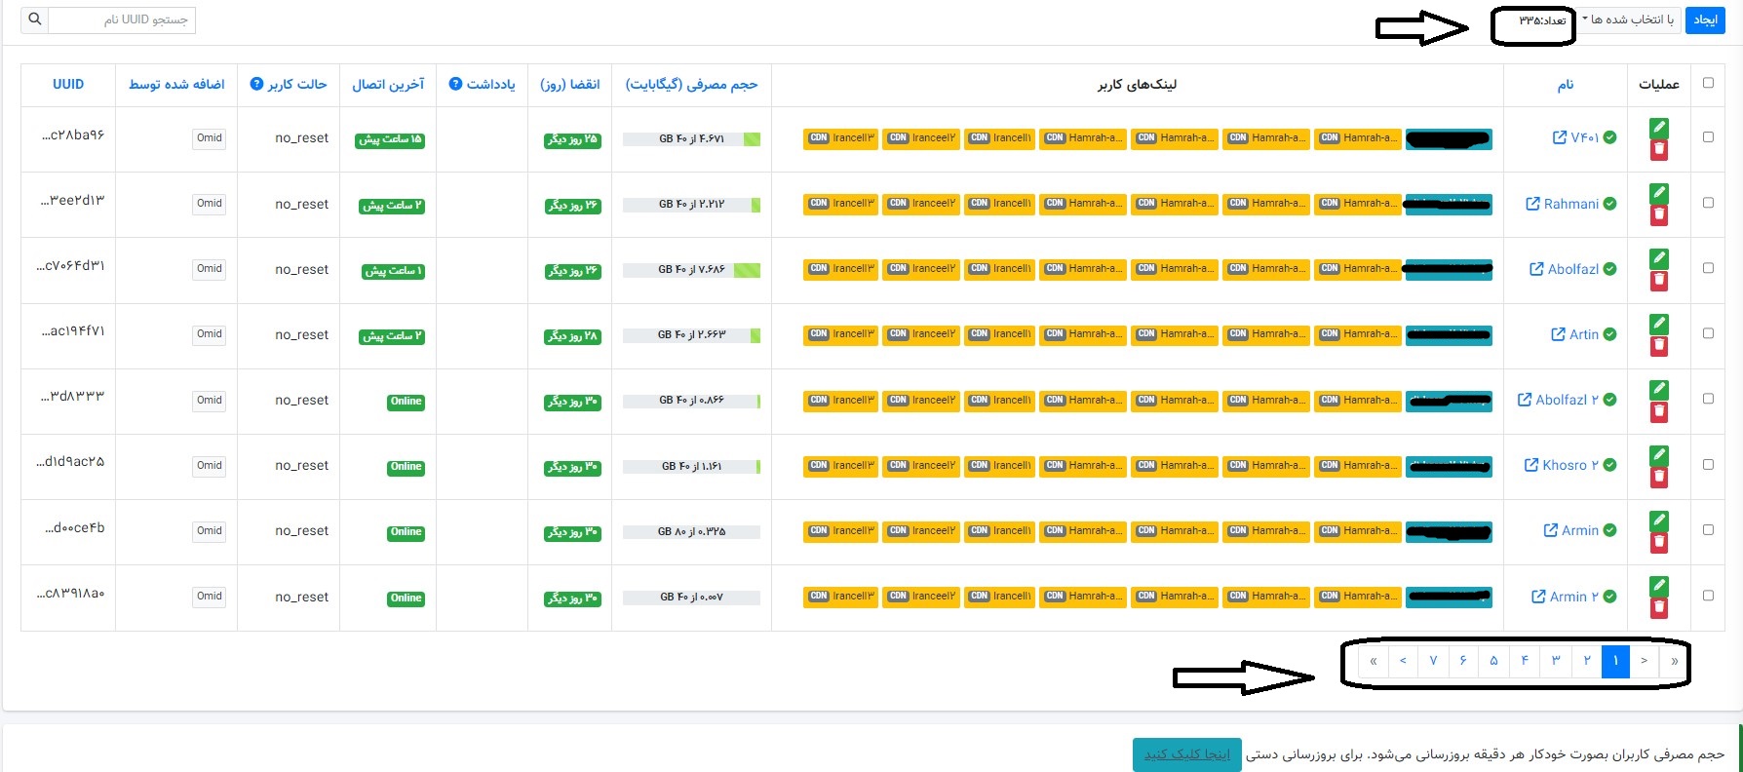1743x772 pixels.
Task: Toggle the select-all checkbox in table header
Action: [1708, 83]
